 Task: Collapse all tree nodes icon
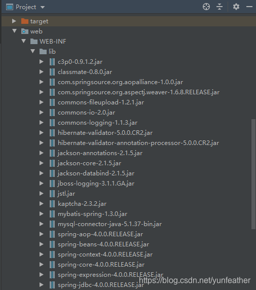click(x=220, y=7)
